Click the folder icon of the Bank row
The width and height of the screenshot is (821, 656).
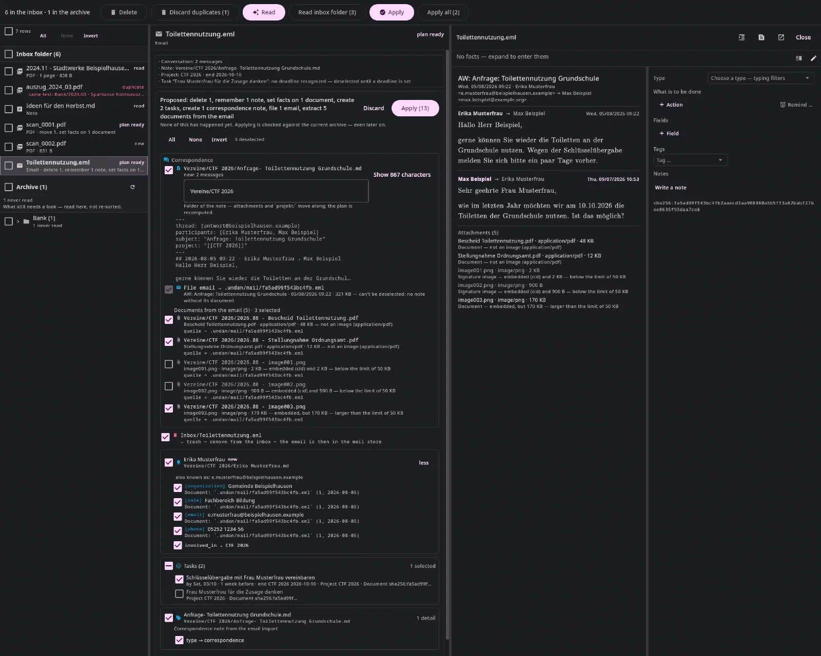click(x=26, y=221)
